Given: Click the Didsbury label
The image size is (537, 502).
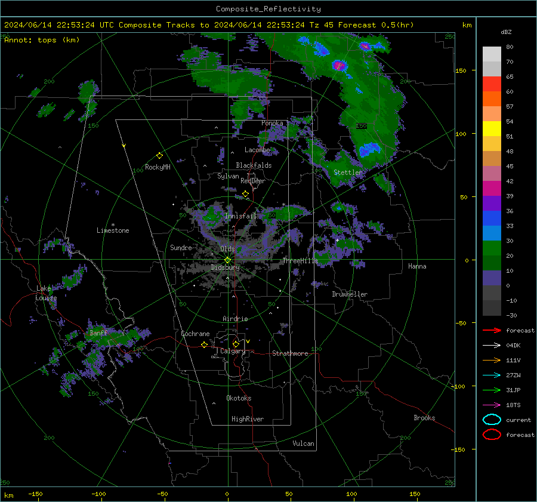Looking at the screenshot, I should (x=225, y=267).
